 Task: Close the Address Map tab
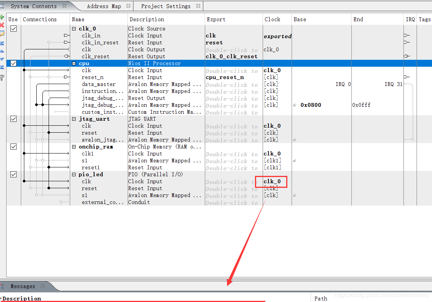coord(128,6)
